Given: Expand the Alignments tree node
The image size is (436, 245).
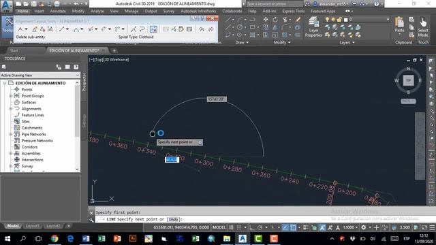Looking at the screenshot, I should tap(11, 109).
